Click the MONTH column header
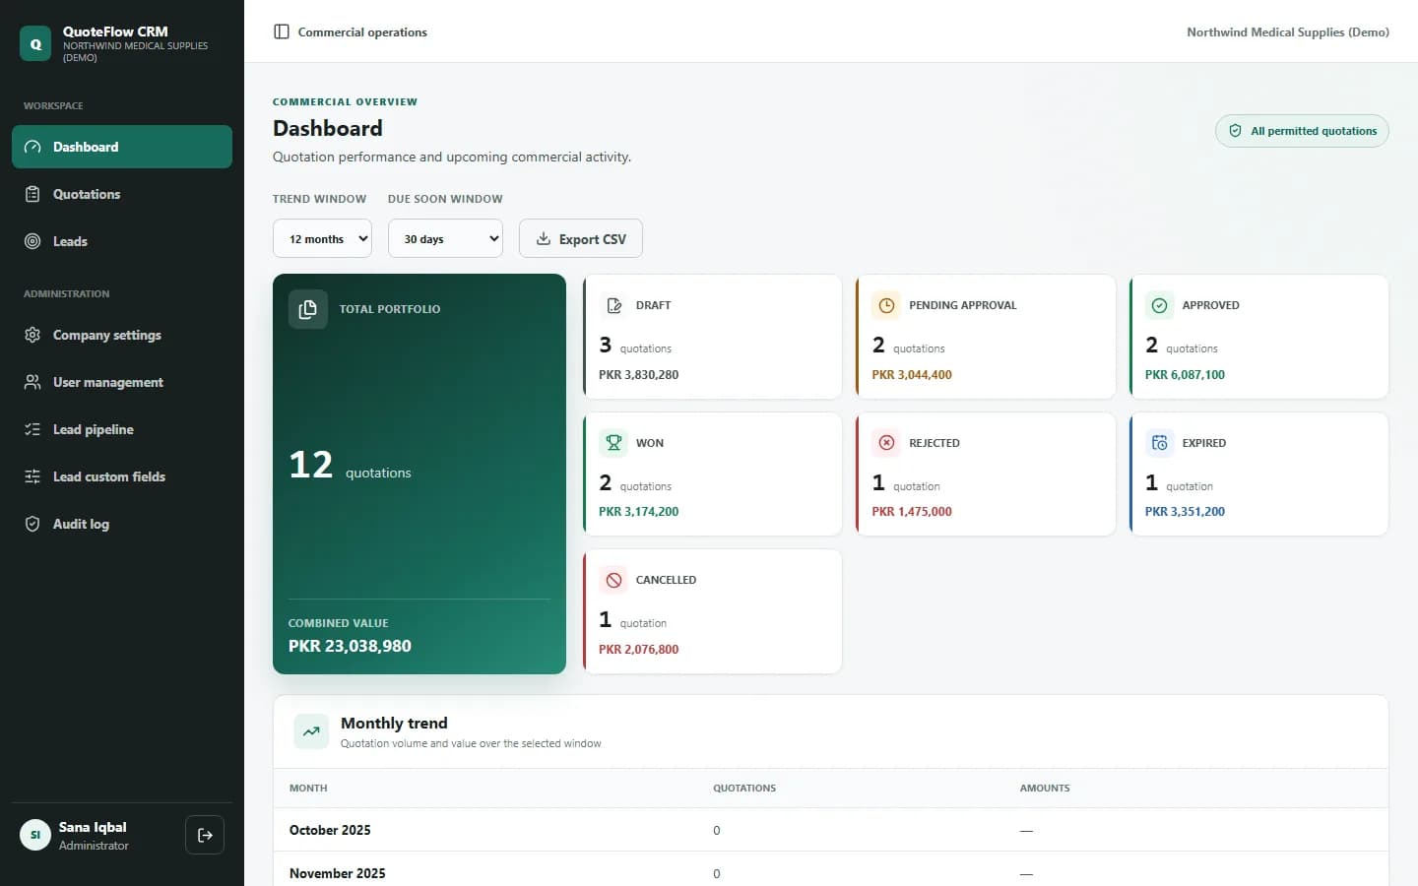 pos(308,788)
